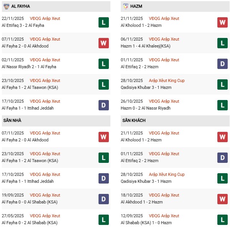Click the green L badge for Al Ettifaq 3-2 Al Fayha

103,22
